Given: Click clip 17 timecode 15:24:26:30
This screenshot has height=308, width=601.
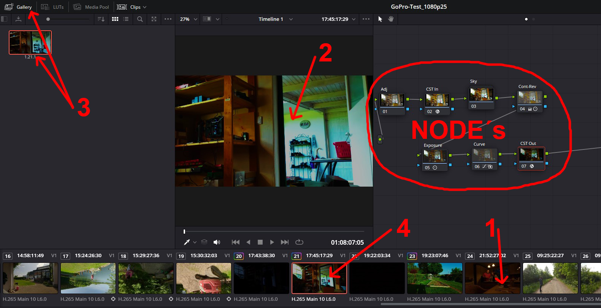Looking at the screenshot, I should (x=88, y=256).
